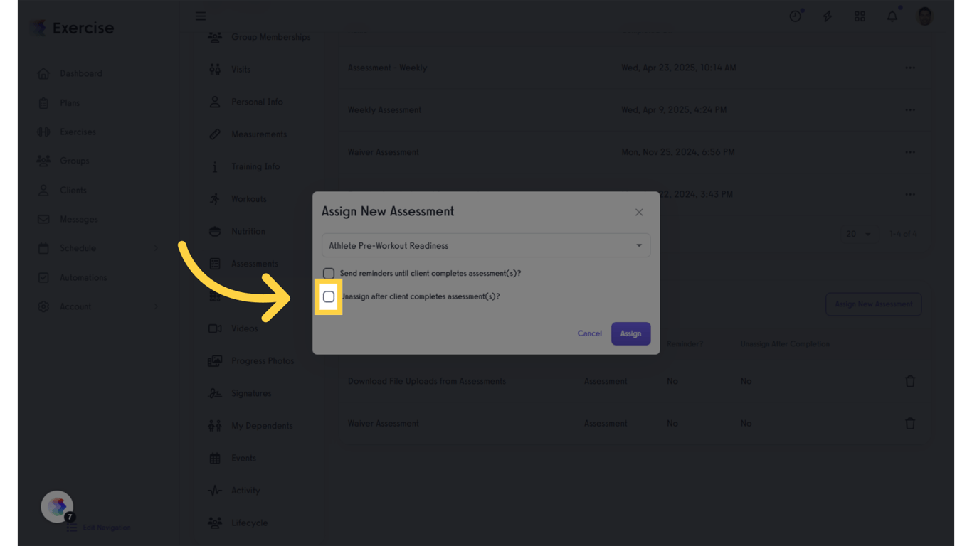Click the Signatures icon in the sidebar
The width and height of the screenshot is (972, 546).
pos(214,393)
